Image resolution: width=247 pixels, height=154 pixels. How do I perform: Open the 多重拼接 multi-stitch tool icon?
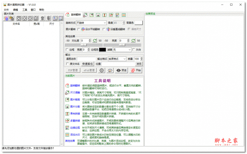pos(111,15)
